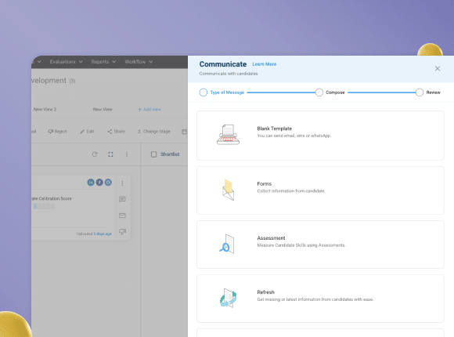Click the Shortlist column title
Screen dimensions: 454x337
click(x=170, y=154)
